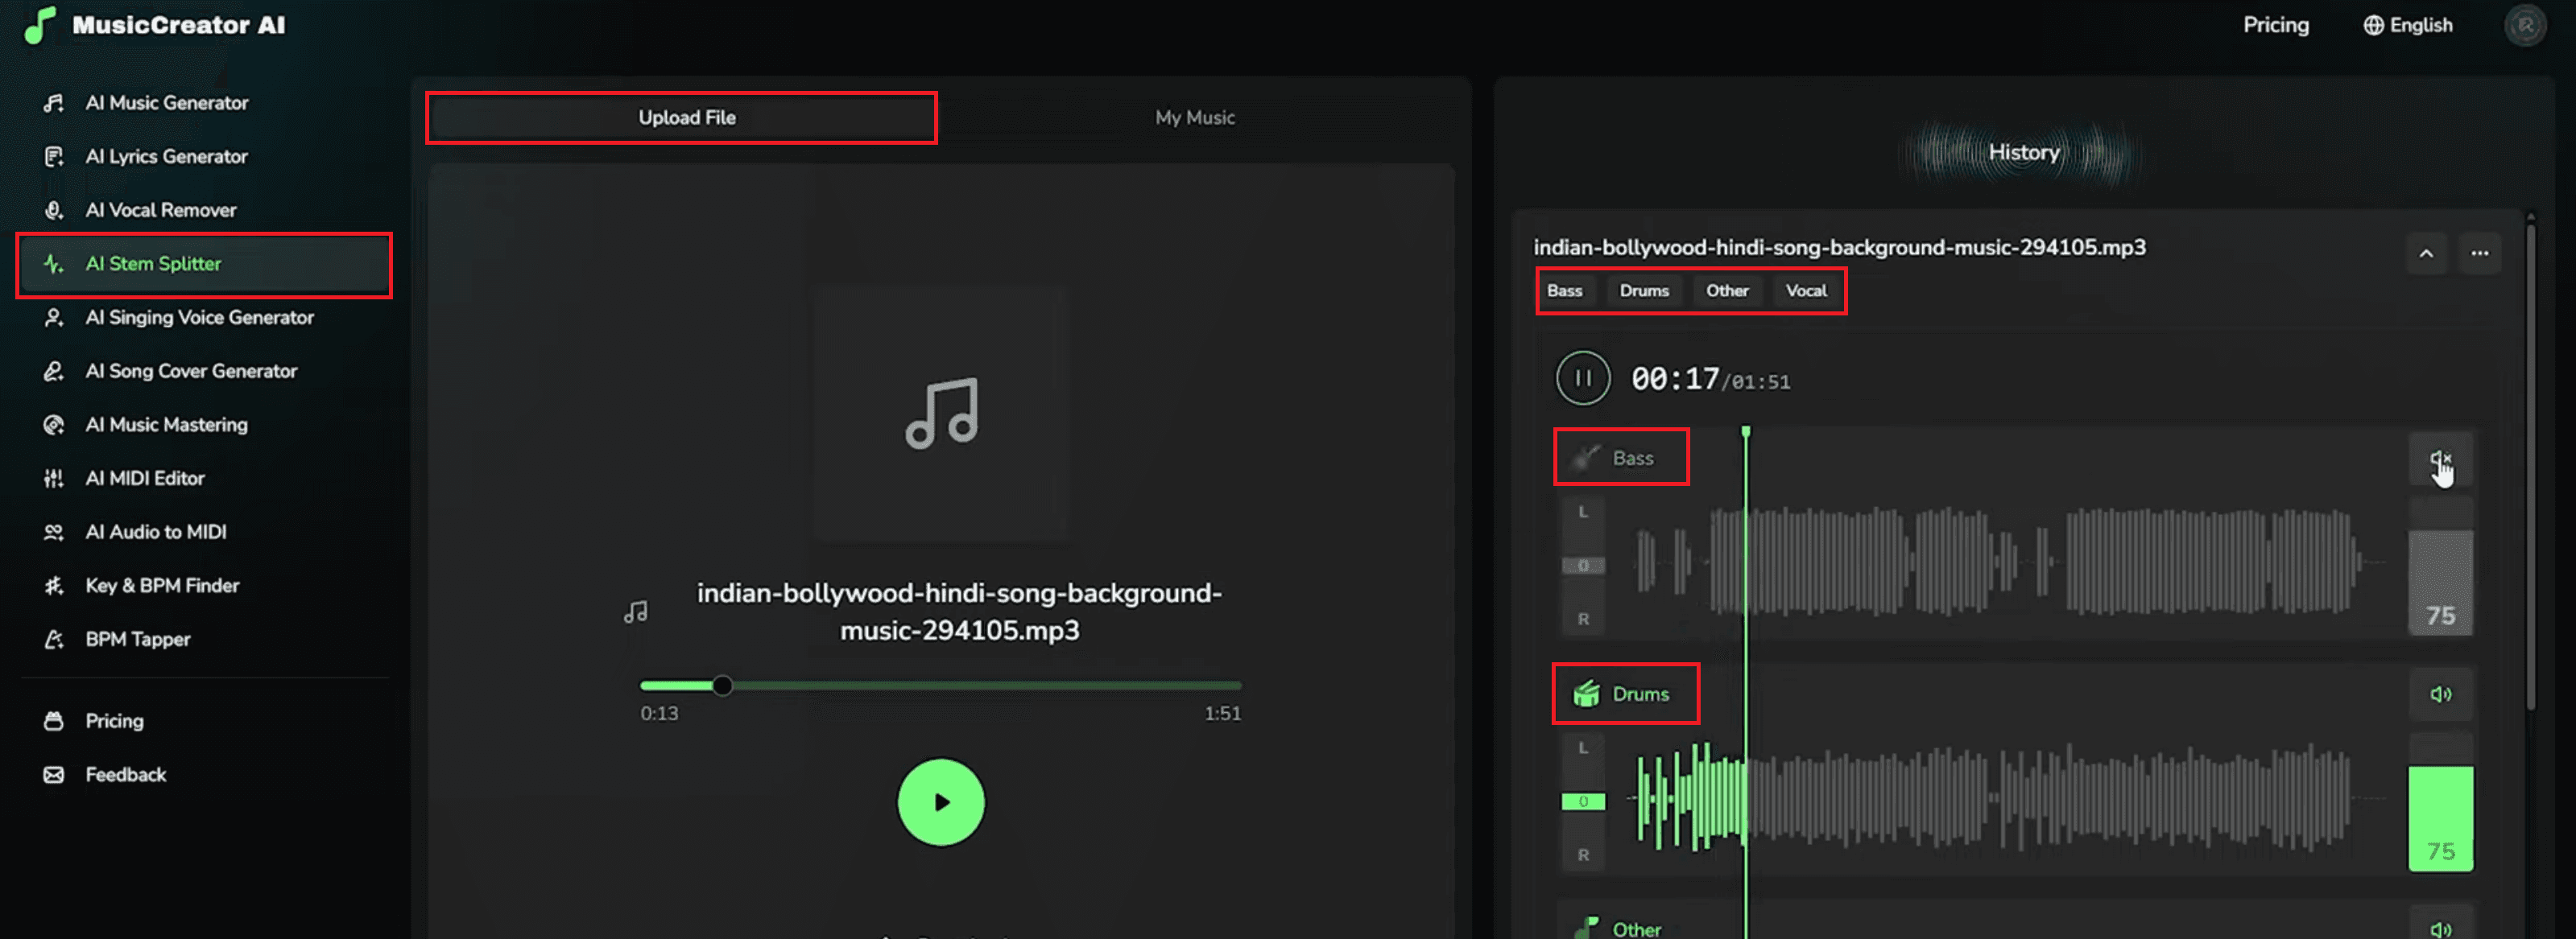Go to AI Music Mastering
Viewport: 2576px width, 939px height.
(166, 425)
